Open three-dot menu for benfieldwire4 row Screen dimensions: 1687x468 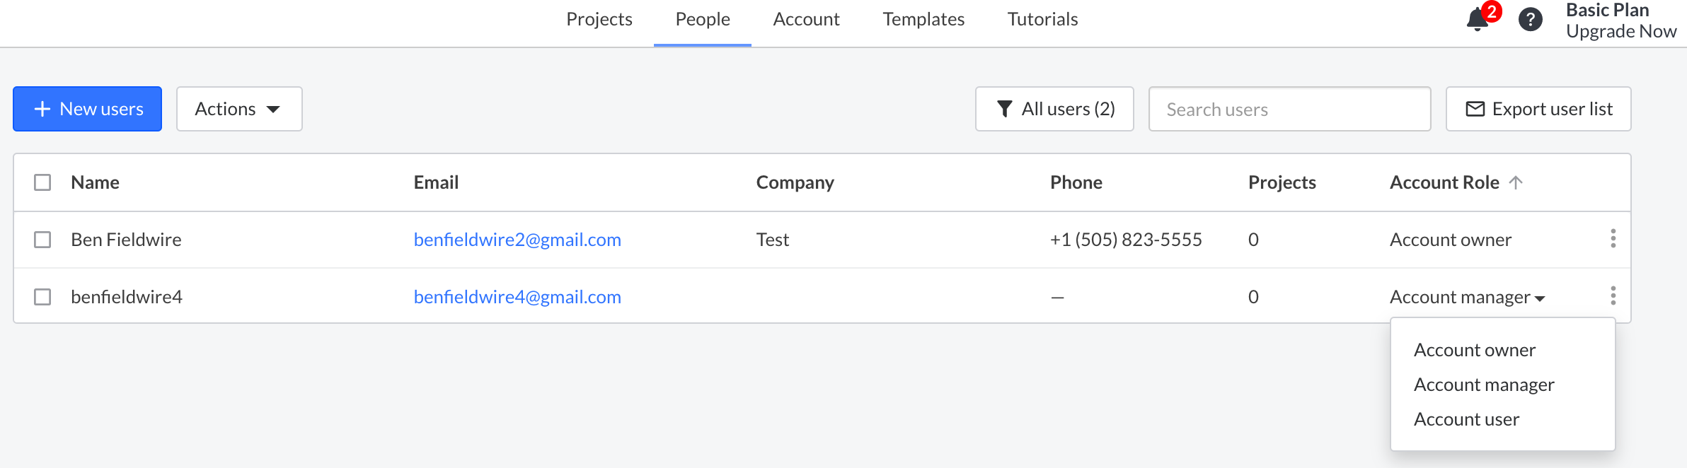click(1613, 296)
